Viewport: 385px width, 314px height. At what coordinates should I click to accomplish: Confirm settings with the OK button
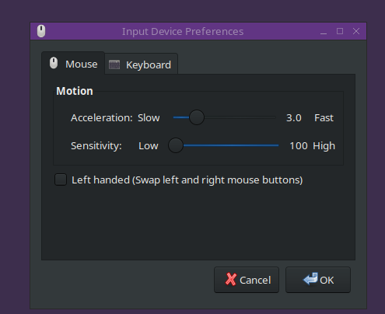(318, 280)
